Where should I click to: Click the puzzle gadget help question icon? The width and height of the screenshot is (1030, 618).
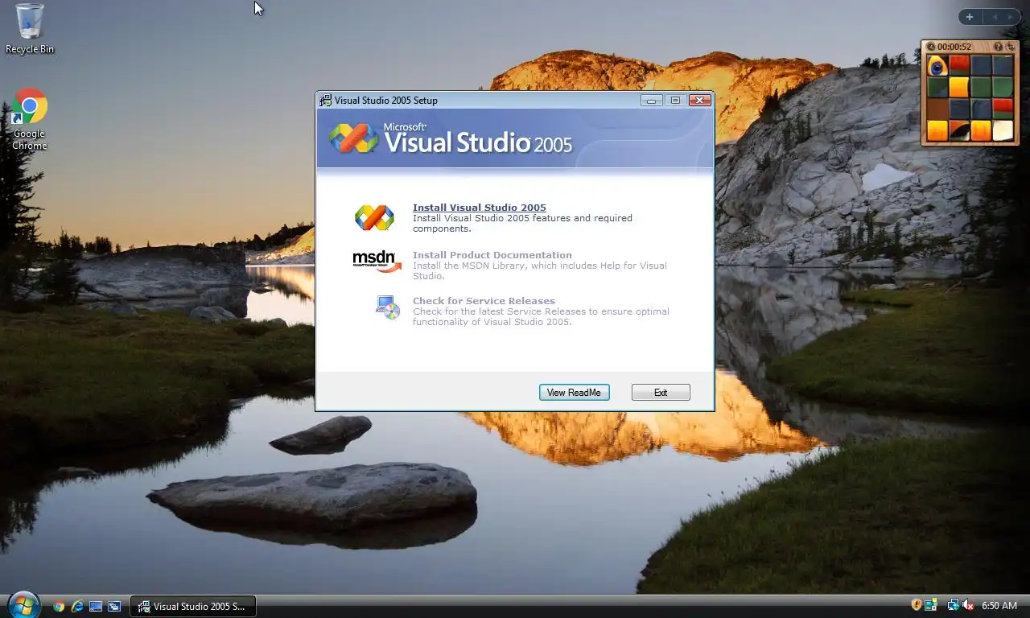[998, 47]
